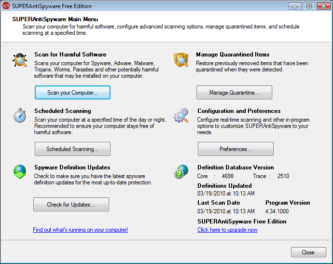Maximize the SUPERAntiSpyware window
The image size is (333, 264).
click(x=309, y=6)
